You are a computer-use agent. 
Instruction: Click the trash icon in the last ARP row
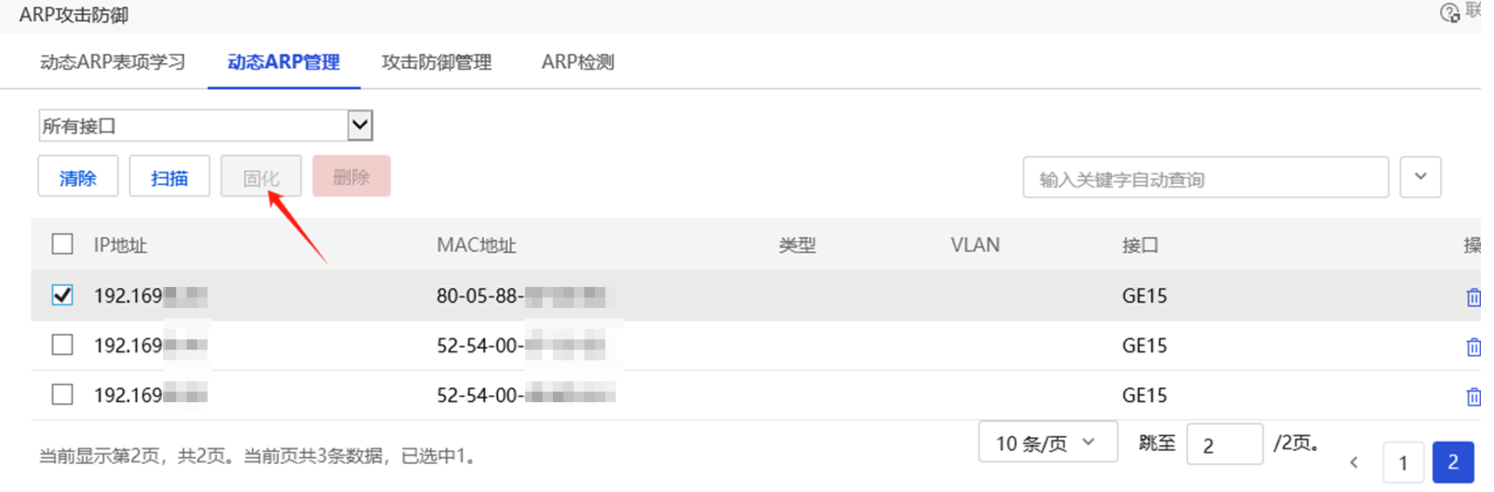(1473, 397)
